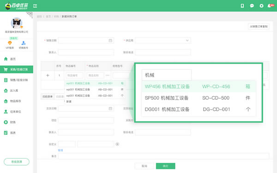Open the notification bell icon
Screen dimensions: 277x173
[x=269, y=6]
